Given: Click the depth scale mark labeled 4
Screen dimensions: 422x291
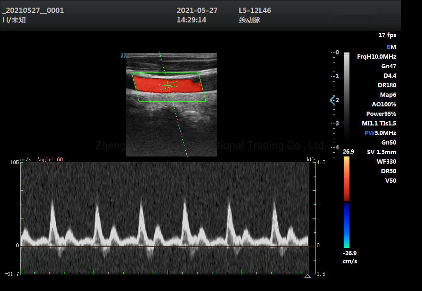Looking at the screenshot, I should pos(337,147).
